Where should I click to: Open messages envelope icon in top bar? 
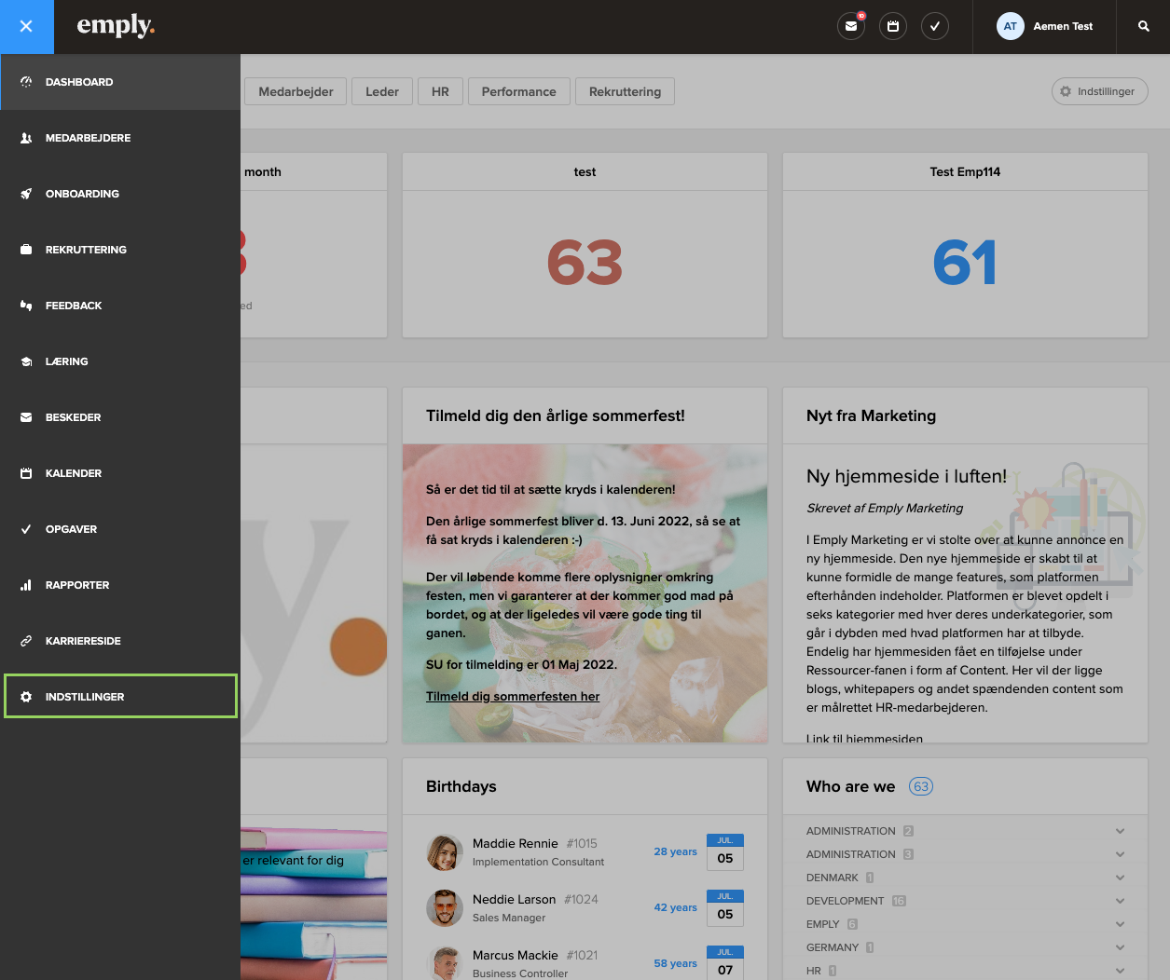tap(850, 26)
